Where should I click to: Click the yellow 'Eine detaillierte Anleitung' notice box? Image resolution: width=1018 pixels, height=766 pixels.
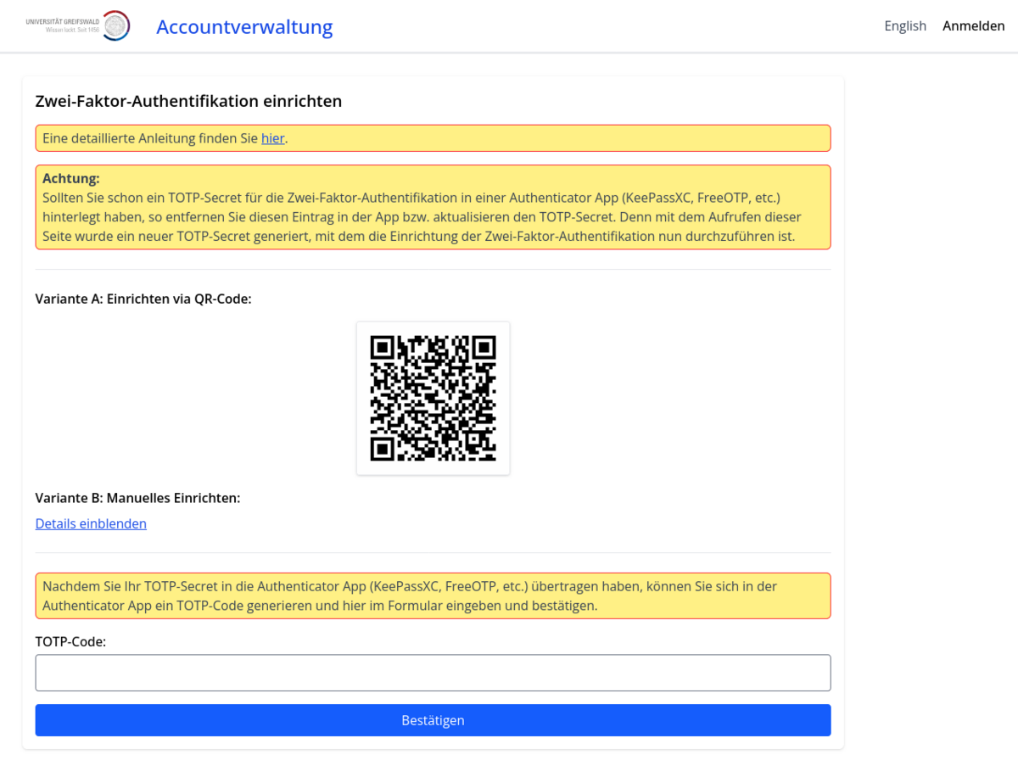pyautogui.click(x=509, y=138)
